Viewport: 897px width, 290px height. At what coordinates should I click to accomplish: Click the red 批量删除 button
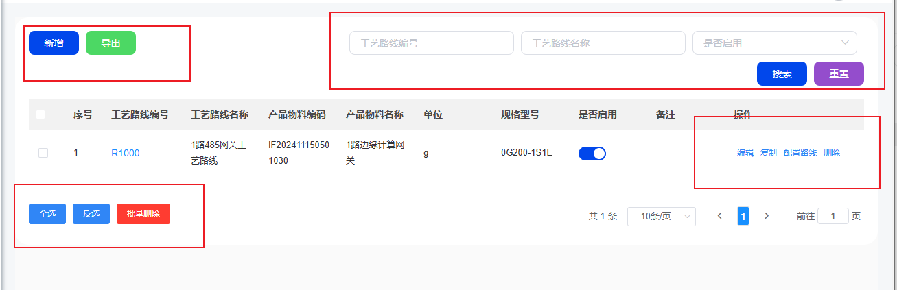(143, 214)
